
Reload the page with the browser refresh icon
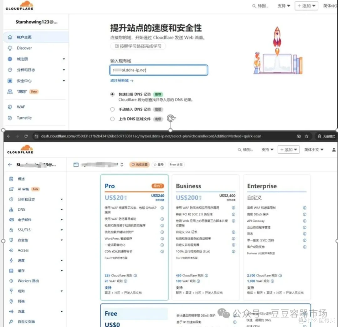click(26, 136)
